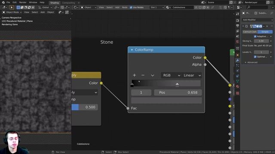This screenshot has width=275, height=154.
Task: Open the Add Modifier dropdown
Action: [258, 20]
